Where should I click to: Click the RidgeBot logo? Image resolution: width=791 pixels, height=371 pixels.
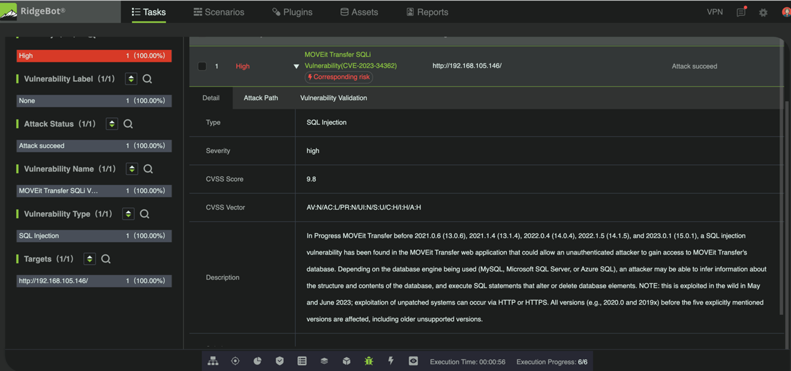click(33, 11)
